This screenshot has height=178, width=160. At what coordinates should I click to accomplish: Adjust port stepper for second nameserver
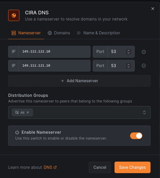coord(129,66)
